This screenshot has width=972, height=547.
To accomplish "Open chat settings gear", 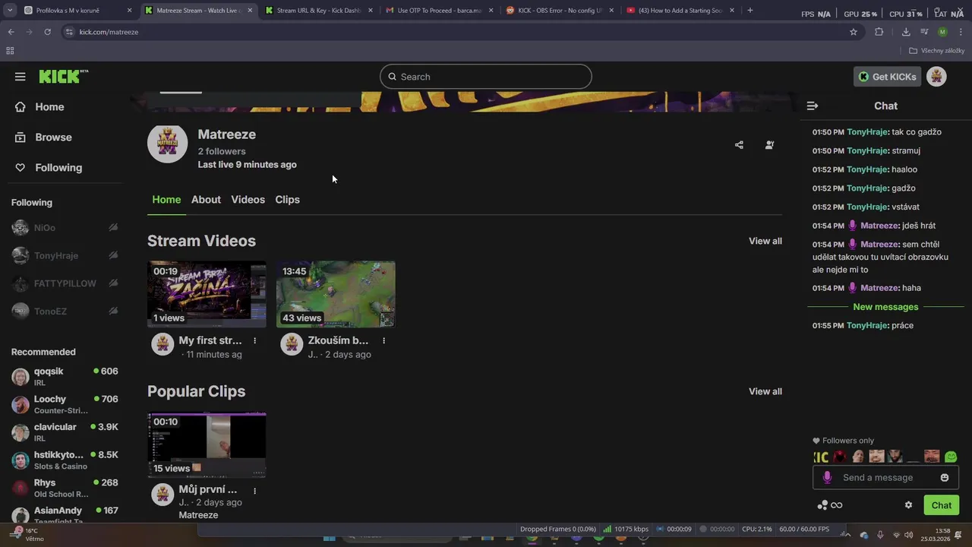I will 908,505.
